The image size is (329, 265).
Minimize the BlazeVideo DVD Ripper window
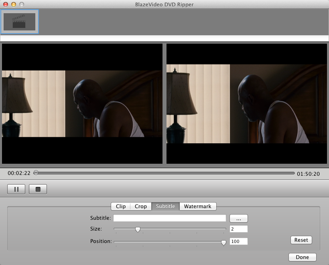(14, 4)
